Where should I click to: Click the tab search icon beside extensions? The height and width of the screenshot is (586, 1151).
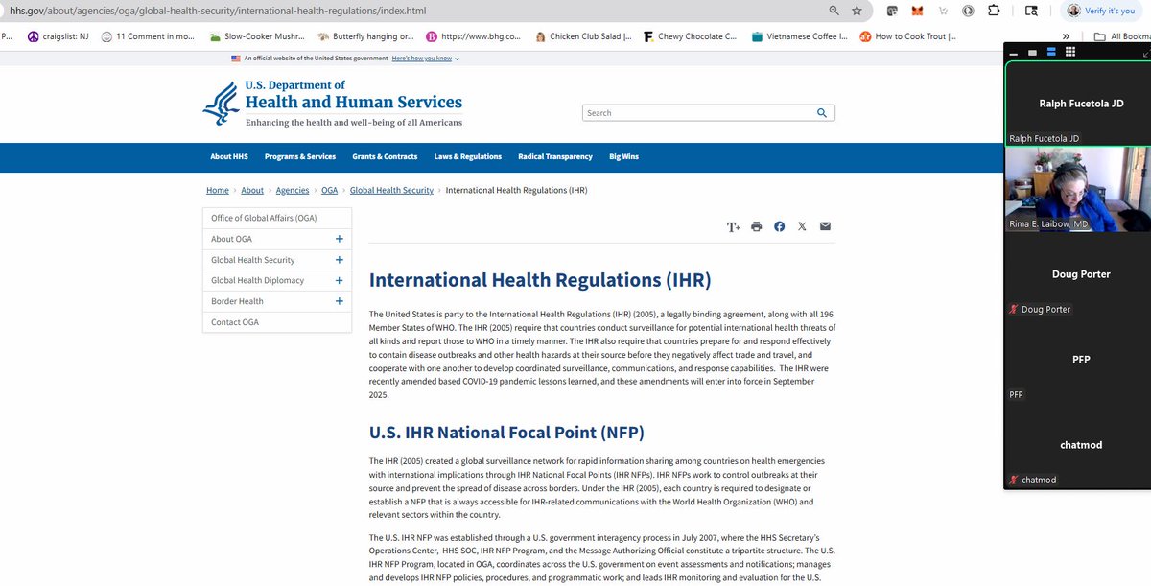click(1031, 12)
